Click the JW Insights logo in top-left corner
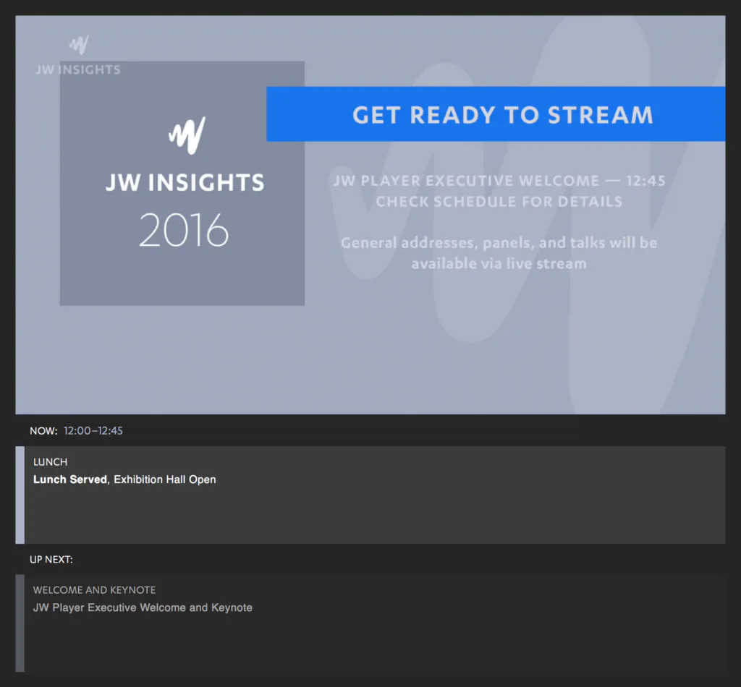Image resolution: width=741 pixels, height=687 pixels. coord(78,56)
